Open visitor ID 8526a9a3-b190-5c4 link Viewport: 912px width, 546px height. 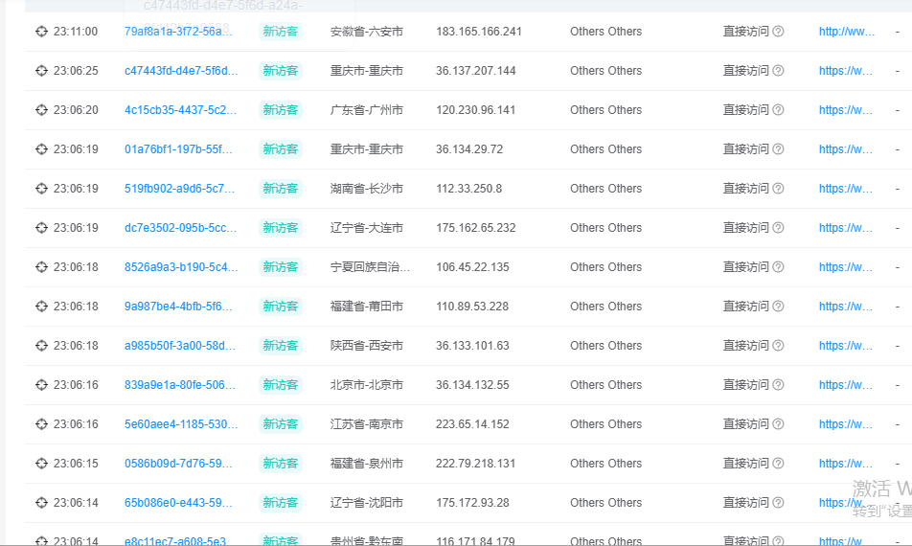pyautogui.click(x=181, y=267)
